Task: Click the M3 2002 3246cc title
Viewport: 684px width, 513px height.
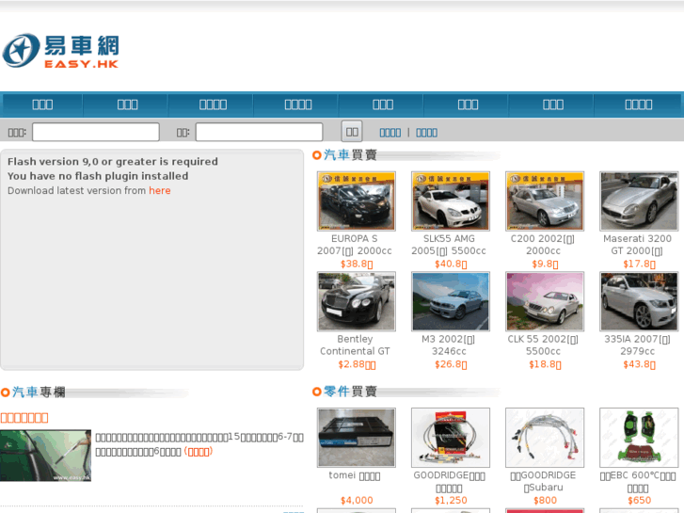Action: point(449,345)
